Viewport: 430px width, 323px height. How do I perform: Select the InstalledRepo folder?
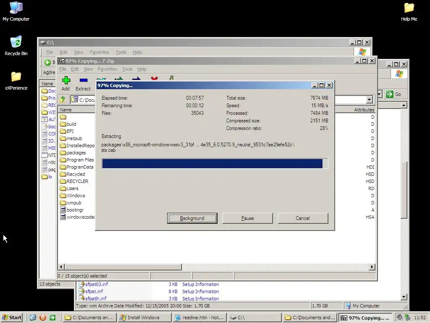click(x=77, y=146)
